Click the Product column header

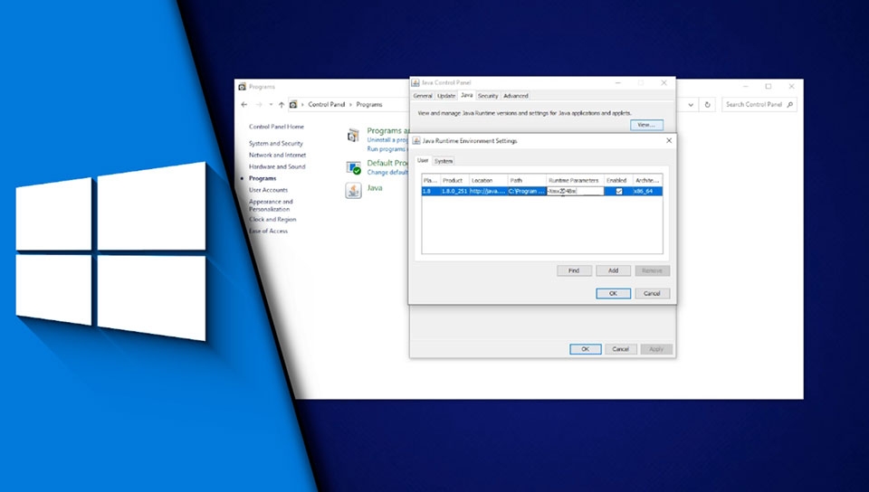(x=454, y=180)
